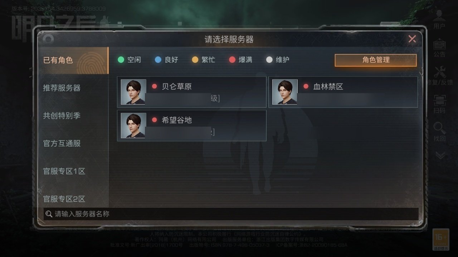Open the 修复/反馈 repair tool icon
Viewport: 458px width, 257px height.
440,72
